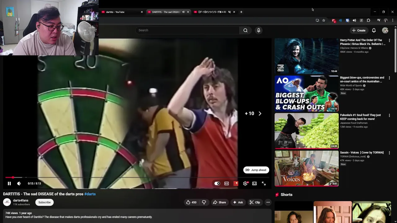Close the Japanese darts league tab

[x=234, y=12]
